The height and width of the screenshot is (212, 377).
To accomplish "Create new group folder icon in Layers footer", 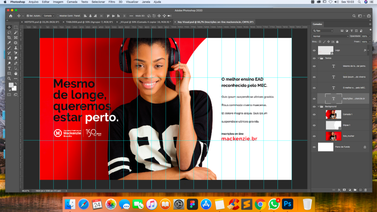I will 355,190.
